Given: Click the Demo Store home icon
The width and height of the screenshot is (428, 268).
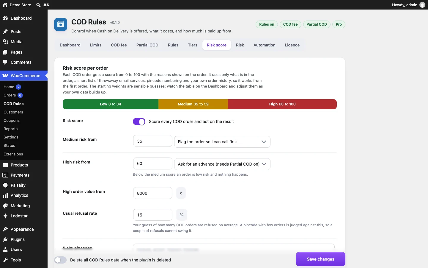Looking at the screenshot, I should (5, 5).
